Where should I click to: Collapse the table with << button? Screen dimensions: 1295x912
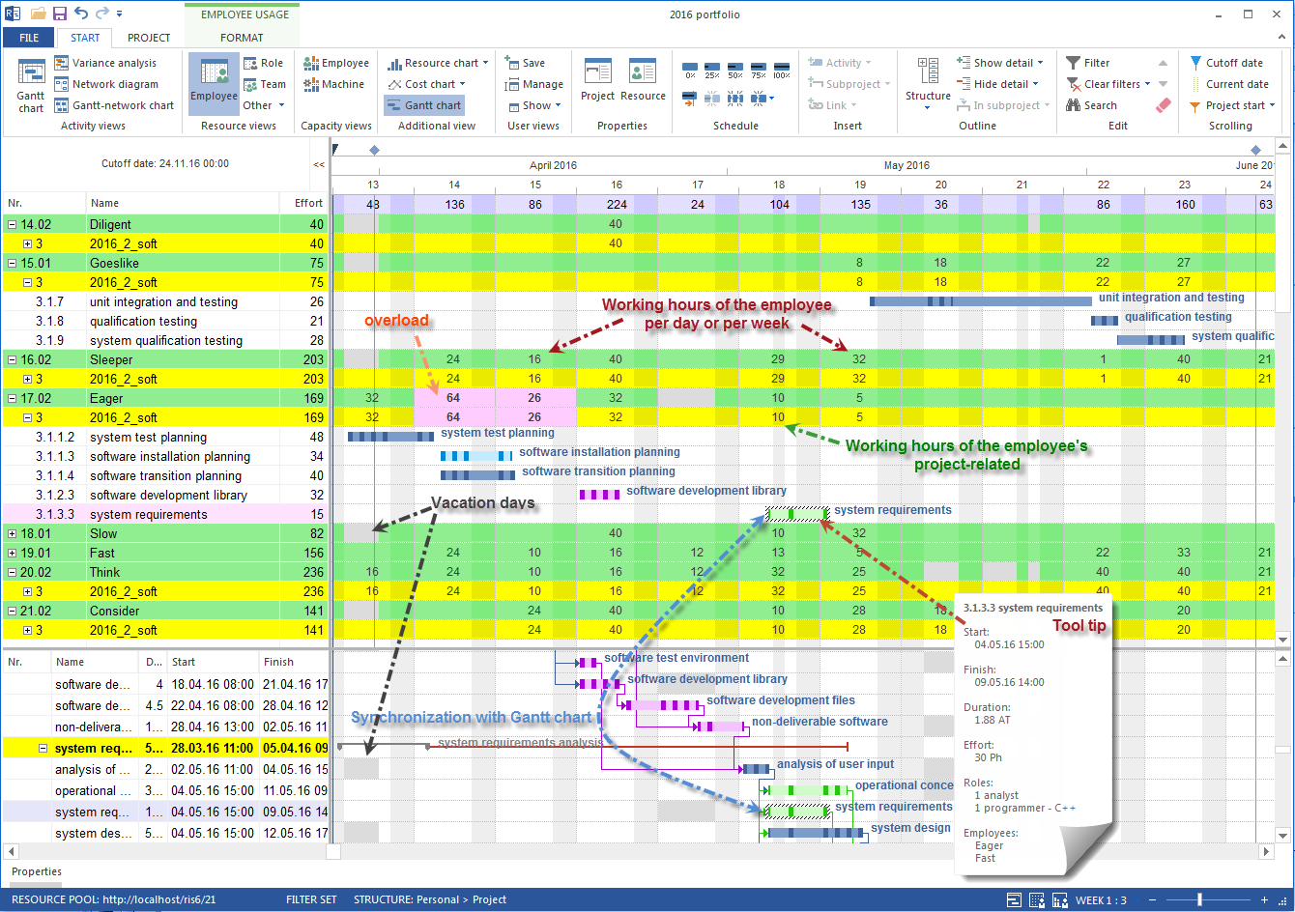(x=319, y=164)
